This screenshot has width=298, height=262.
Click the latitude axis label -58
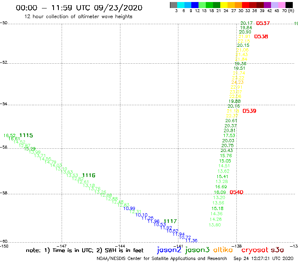pyautogui.click(x=4, y=193)
